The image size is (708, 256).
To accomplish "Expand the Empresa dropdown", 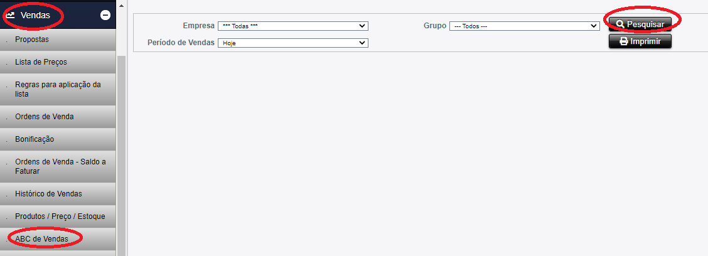I will (292, 26).
